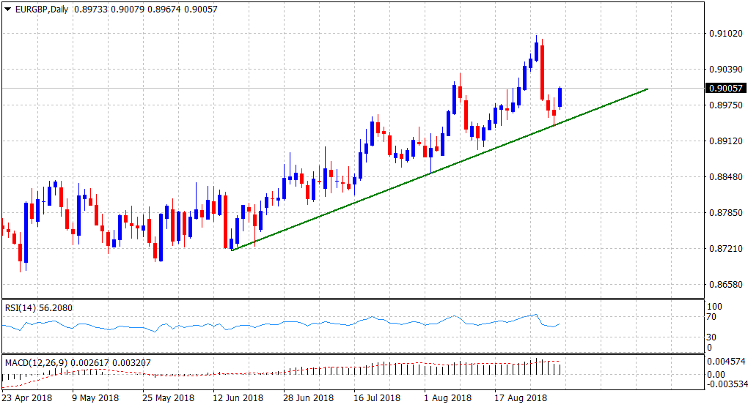Click the 0.91020 price axis level

point(724,34)
